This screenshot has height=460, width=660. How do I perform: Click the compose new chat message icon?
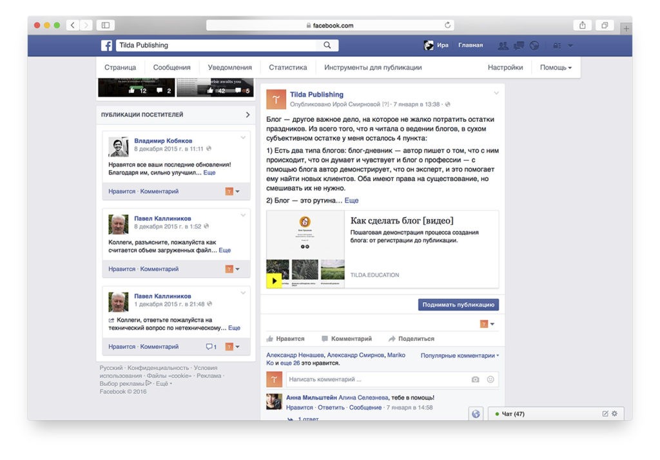point(605,414)
